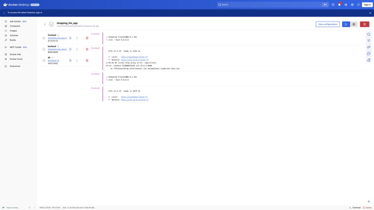Start the shopping_list_app stack

tap(346, 24)
